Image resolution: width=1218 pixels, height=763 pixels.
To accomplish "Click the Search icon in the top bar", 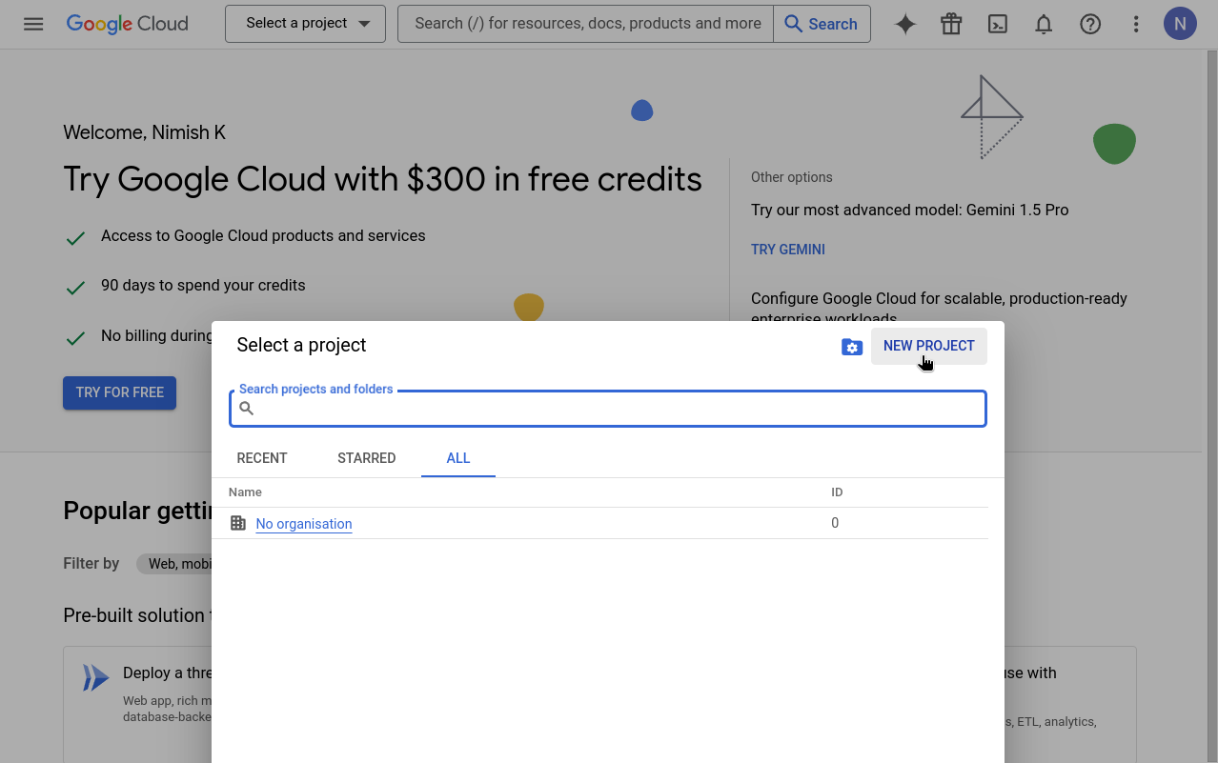I will [822, 24].
